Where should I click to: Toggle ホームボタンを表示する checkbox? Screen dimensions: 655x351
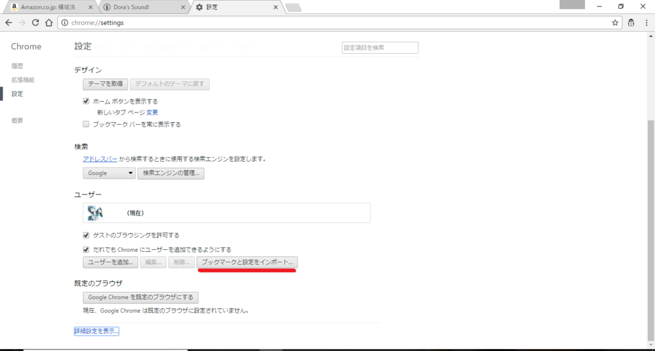click(x=86, y=101)
